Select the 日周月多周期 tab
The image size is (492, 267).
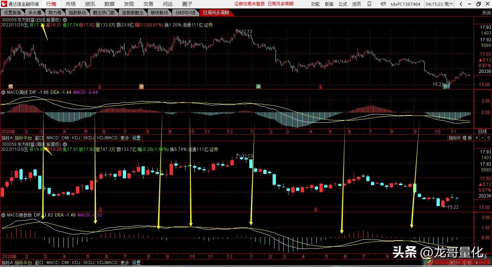[x=216, y=13]
